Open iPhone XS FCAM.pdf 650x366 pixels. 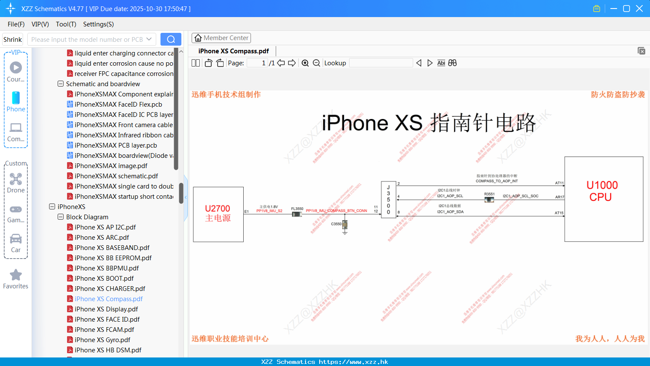pos(104,330)
